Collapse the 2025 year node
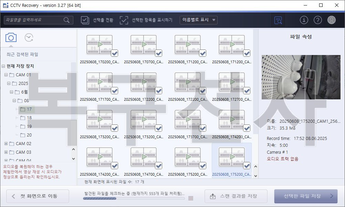The width and height of the screenshot is (345, 207). point(9,84)
